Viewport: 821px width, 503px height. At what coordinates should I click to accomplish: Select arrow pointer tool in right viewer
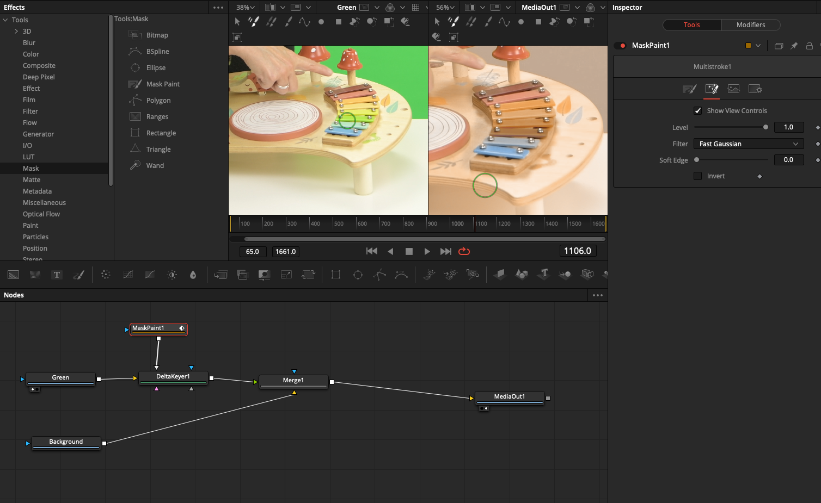click(x=437, y=22)
